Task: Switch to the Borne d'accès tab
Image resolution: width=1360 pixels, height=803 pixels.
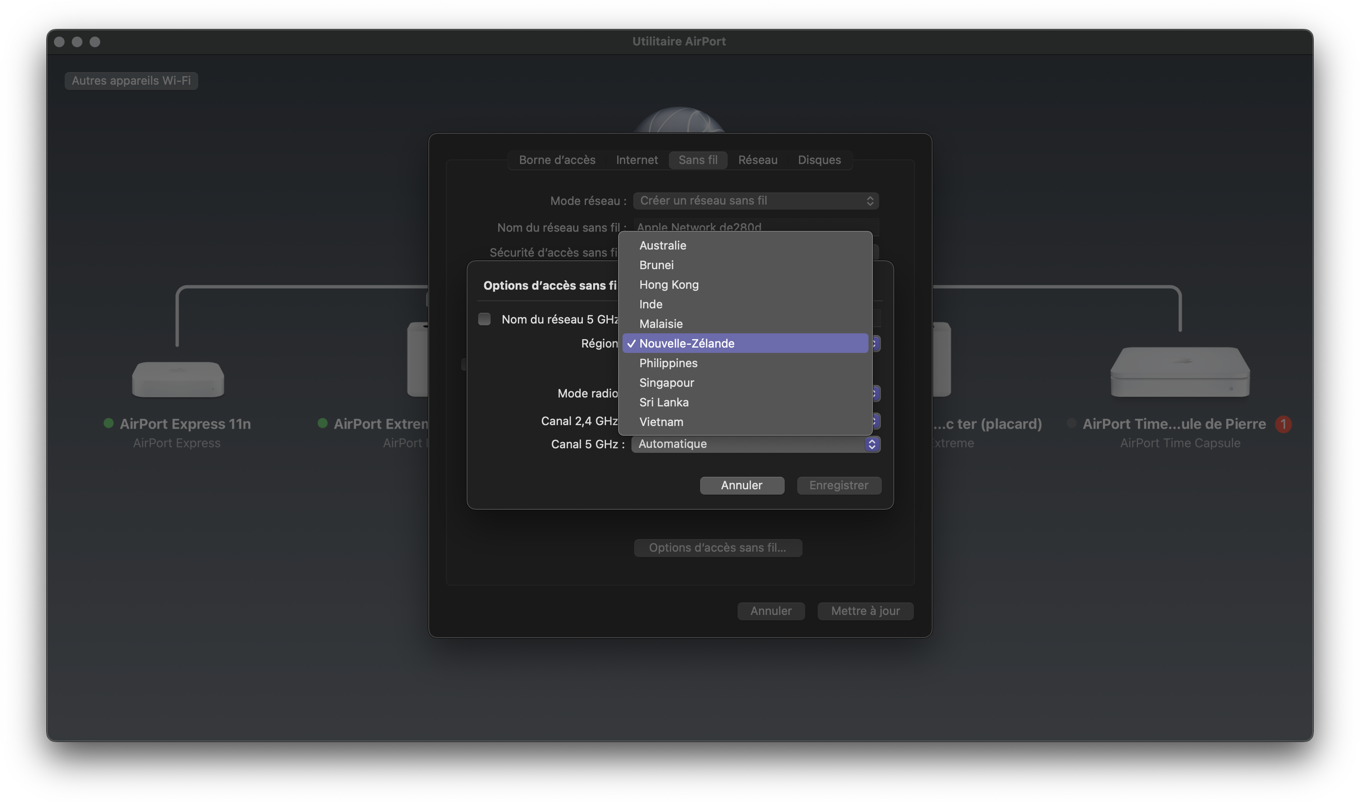Action: [557, 160]
